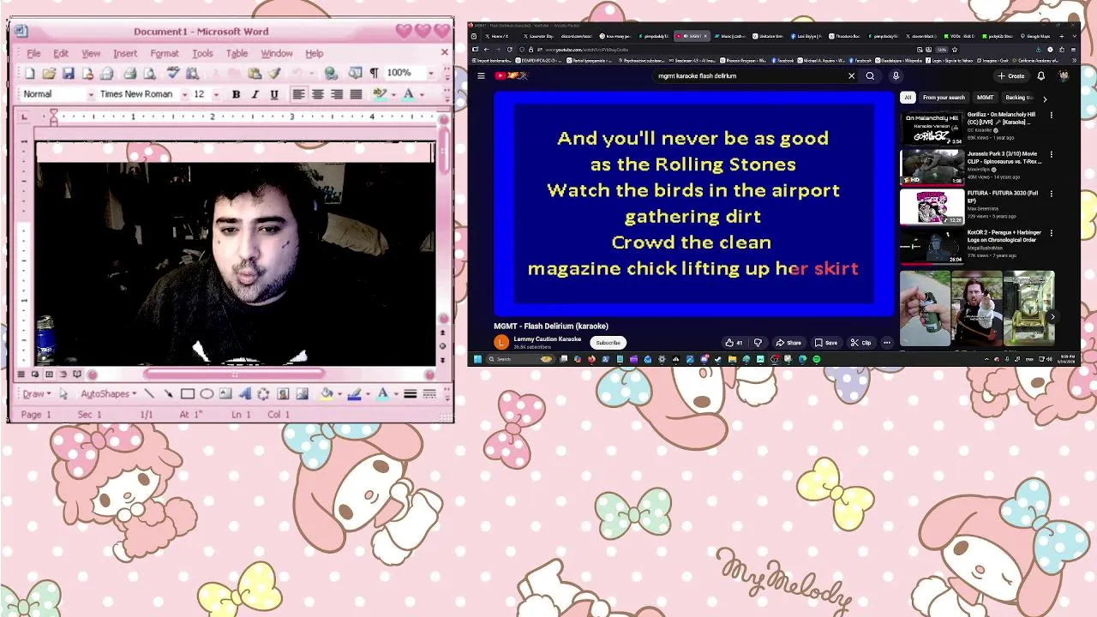Open the Insert menu in Word

click(125, 53)
